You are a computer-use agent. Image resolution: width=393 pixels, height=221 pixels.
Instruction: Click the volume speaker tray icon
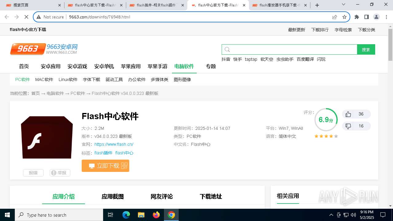click(353, 215)
